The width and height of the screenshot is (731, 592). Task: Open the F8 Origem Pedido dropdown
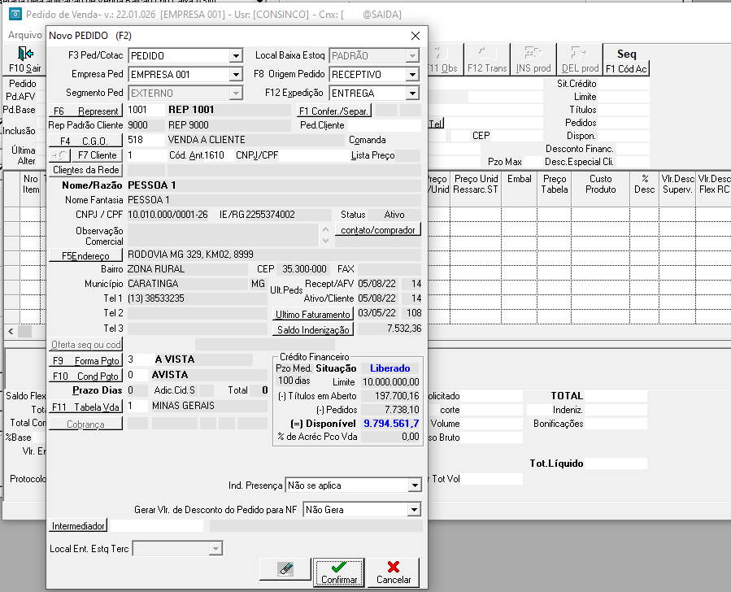[x=412, y=75]
